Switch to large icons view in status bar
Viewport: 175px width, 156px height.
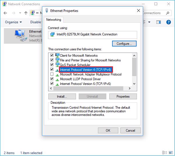[171, 153]
